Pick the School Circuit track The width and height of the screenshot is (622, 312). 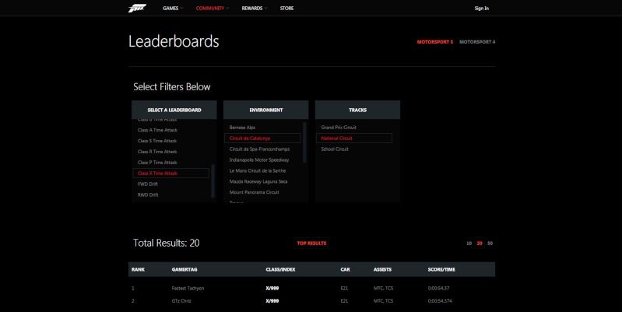pos(335,149)
